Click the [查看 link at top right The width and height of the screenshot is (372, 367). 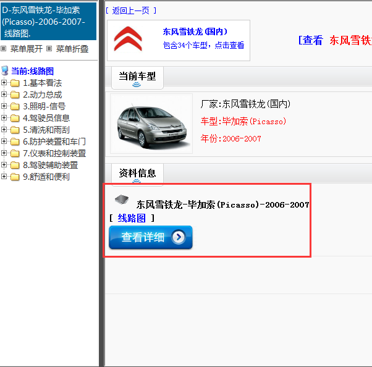(311, 40)
